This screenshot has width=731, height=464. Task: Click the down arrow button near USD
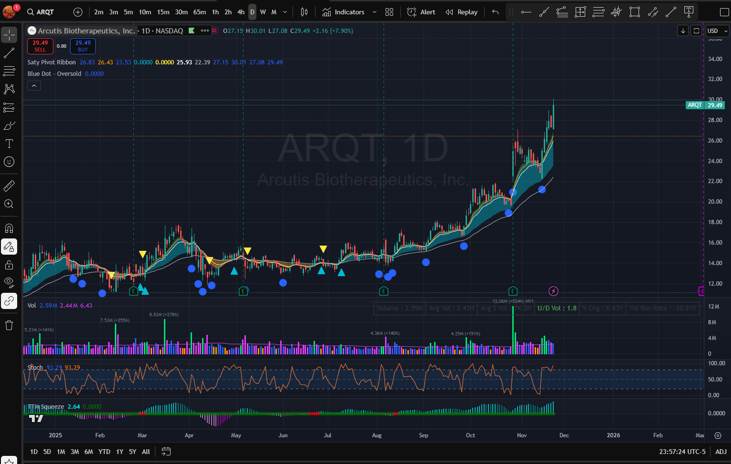[x=683, y=31]
